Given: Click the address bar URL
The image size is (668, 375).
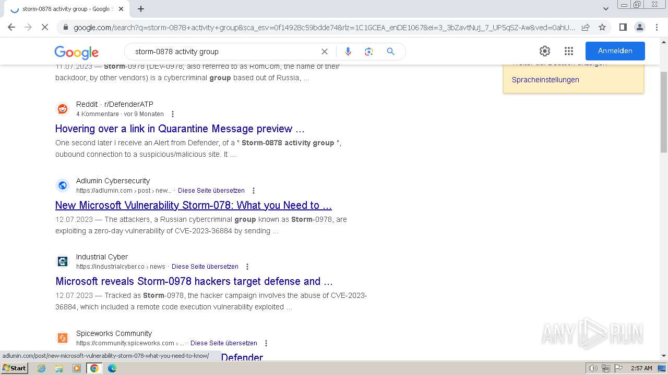Looking at the screenshot, I should coord(324,27).
